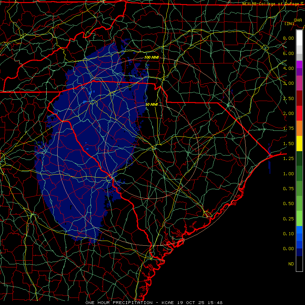The image size is (305, 305).
Task: Click the 6.00 legend value
Action: click(x=288, y=53)
